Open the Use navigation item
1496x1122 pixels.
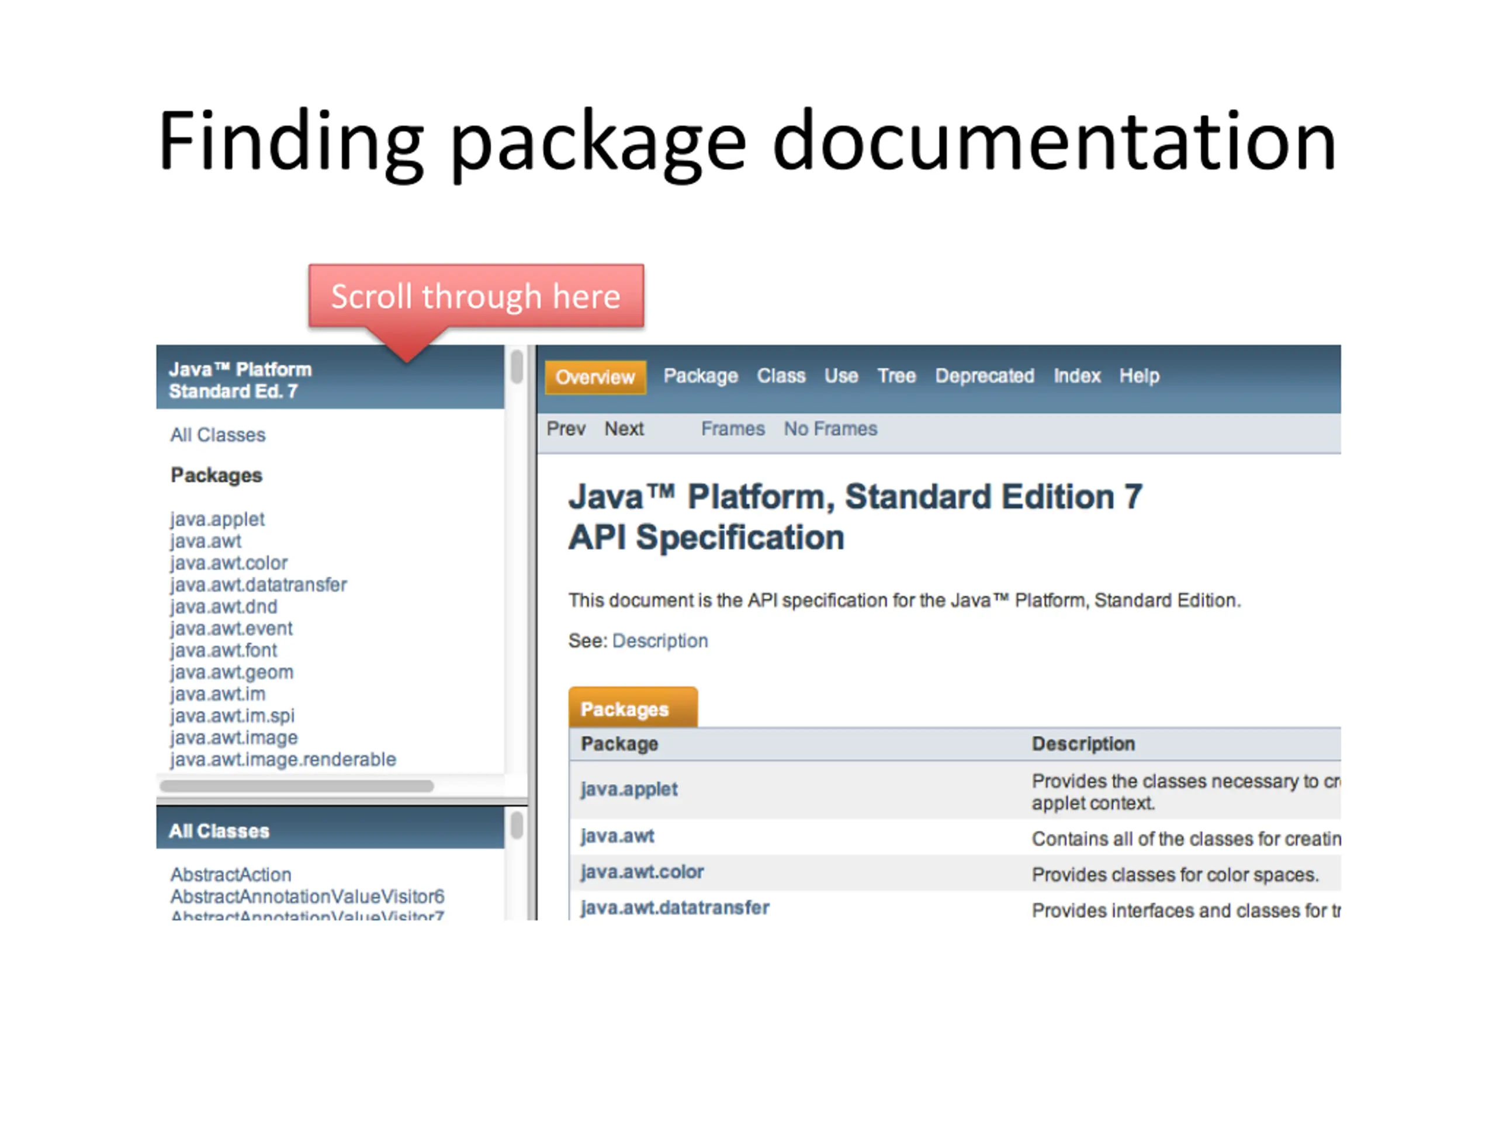coord(841,376)
